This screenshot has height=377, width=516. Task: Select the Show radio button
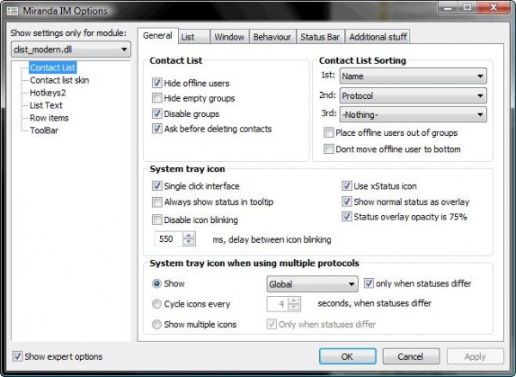[x=157, y=283]
